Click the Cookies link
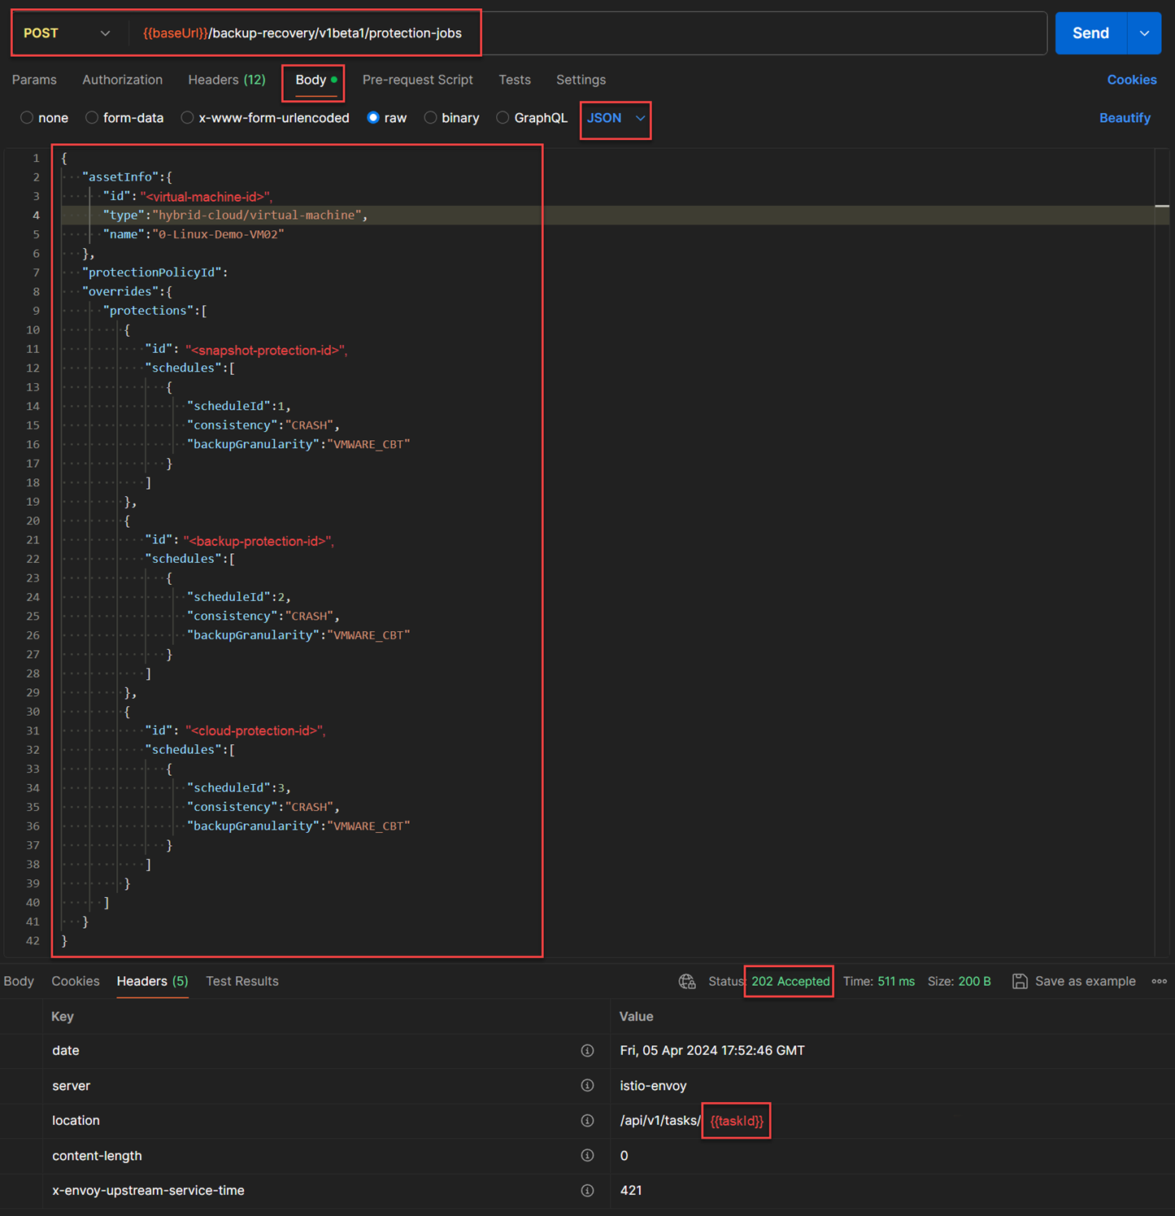1175x1216 pixels. point(1131,80)
